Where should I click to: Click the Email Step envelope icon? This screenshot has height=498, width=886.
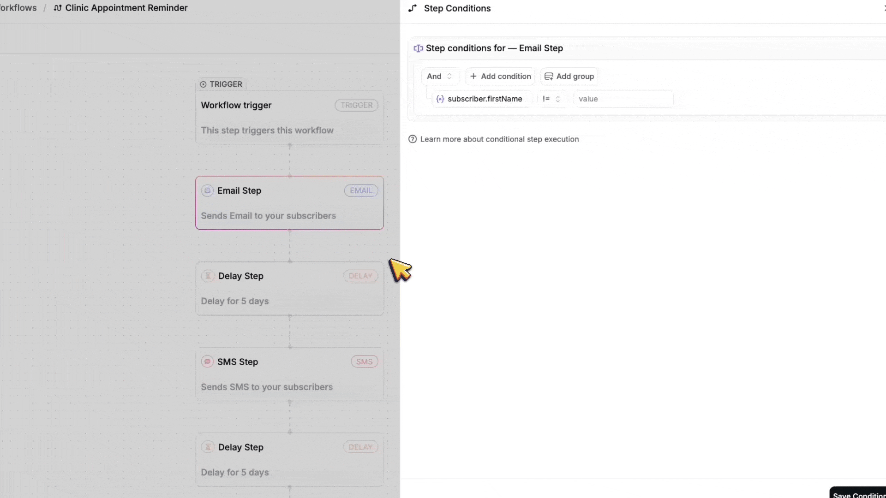click(207, 190)
